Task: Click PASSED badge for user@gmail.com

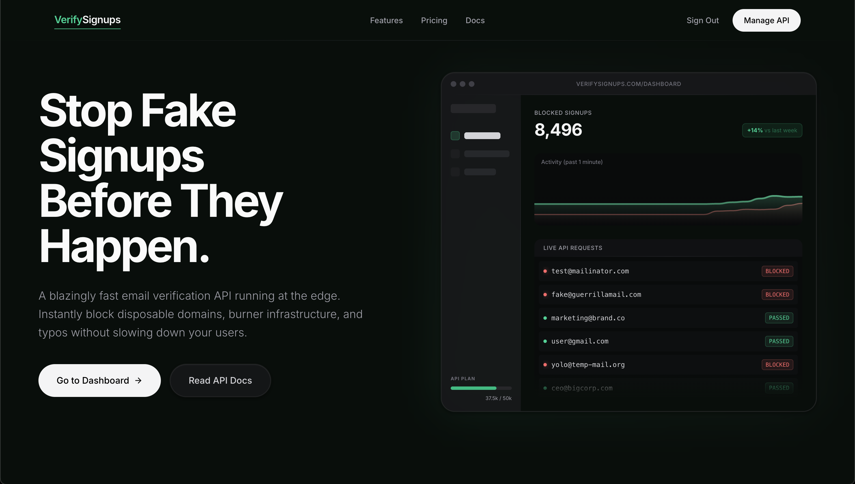Action: tap(779, 342)
